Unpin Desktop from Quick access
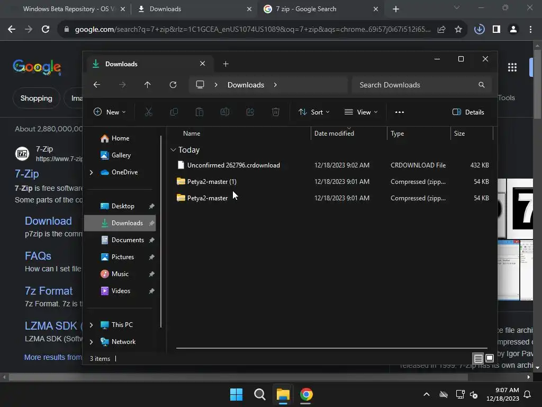542x407 pixels. 151,206
